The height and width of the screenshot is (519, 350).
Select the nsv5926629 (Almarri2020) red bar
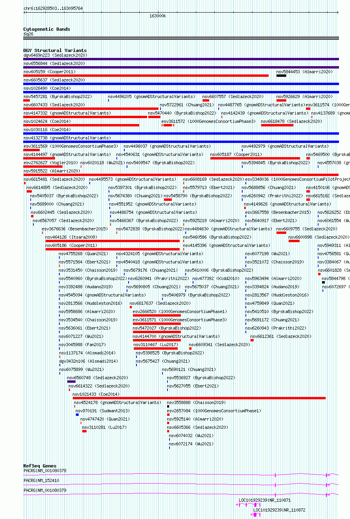[x=281, y=100]
